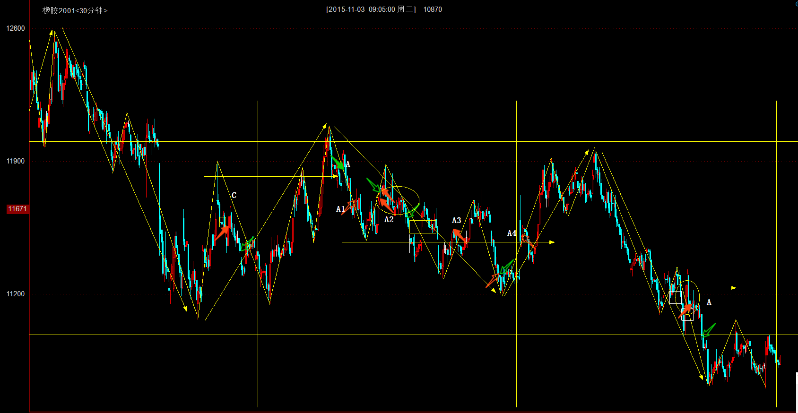Select the green arrow below the right ellipse
The height and width of the screenshot is (413, 798).
709,329
